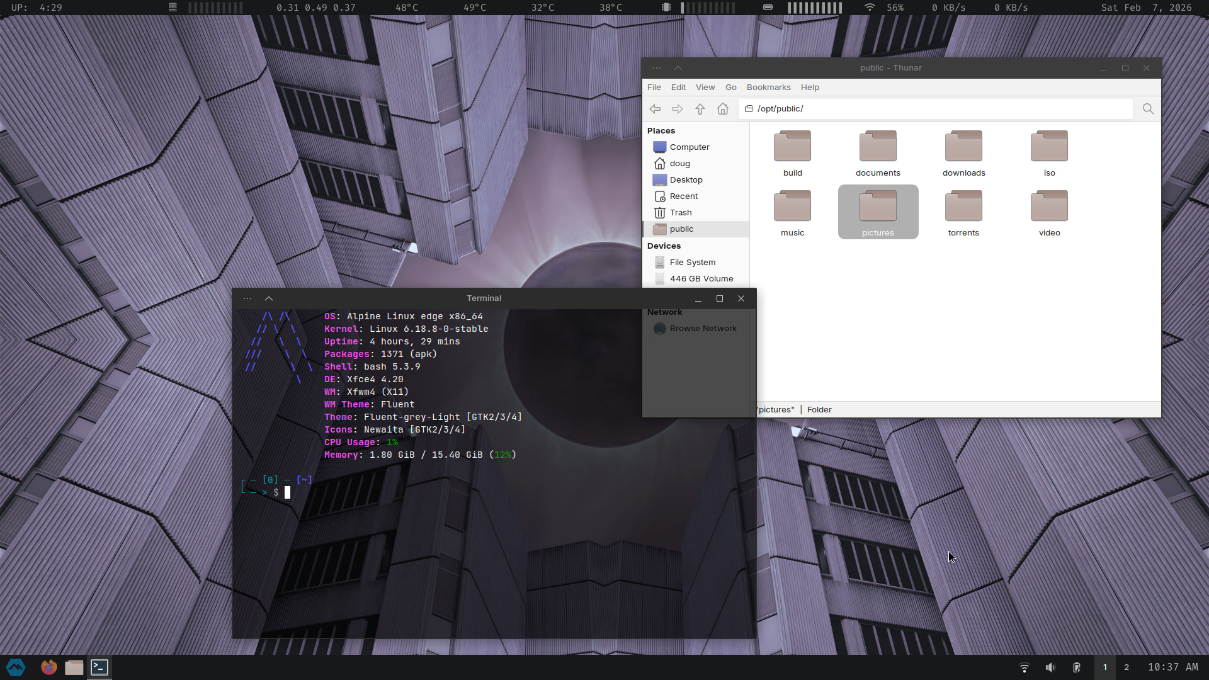Open the applications menu in the bottom-left corner
Image resolution: width=1209 pixels, height=680 pixels.
pyautogui.click(x=16, y=667)
